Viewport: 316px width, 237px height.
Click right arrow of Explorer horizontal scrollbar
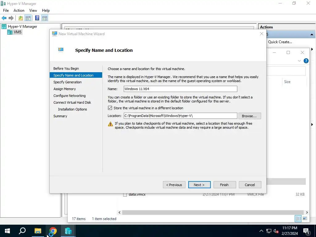(x=307, y=212)
